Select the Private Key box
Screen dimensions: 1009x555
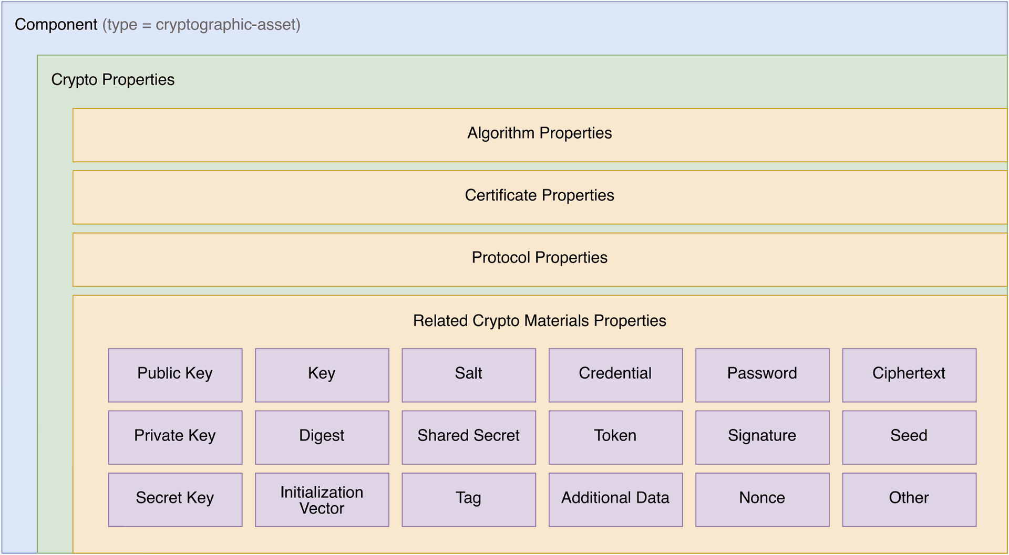(175, 436)
